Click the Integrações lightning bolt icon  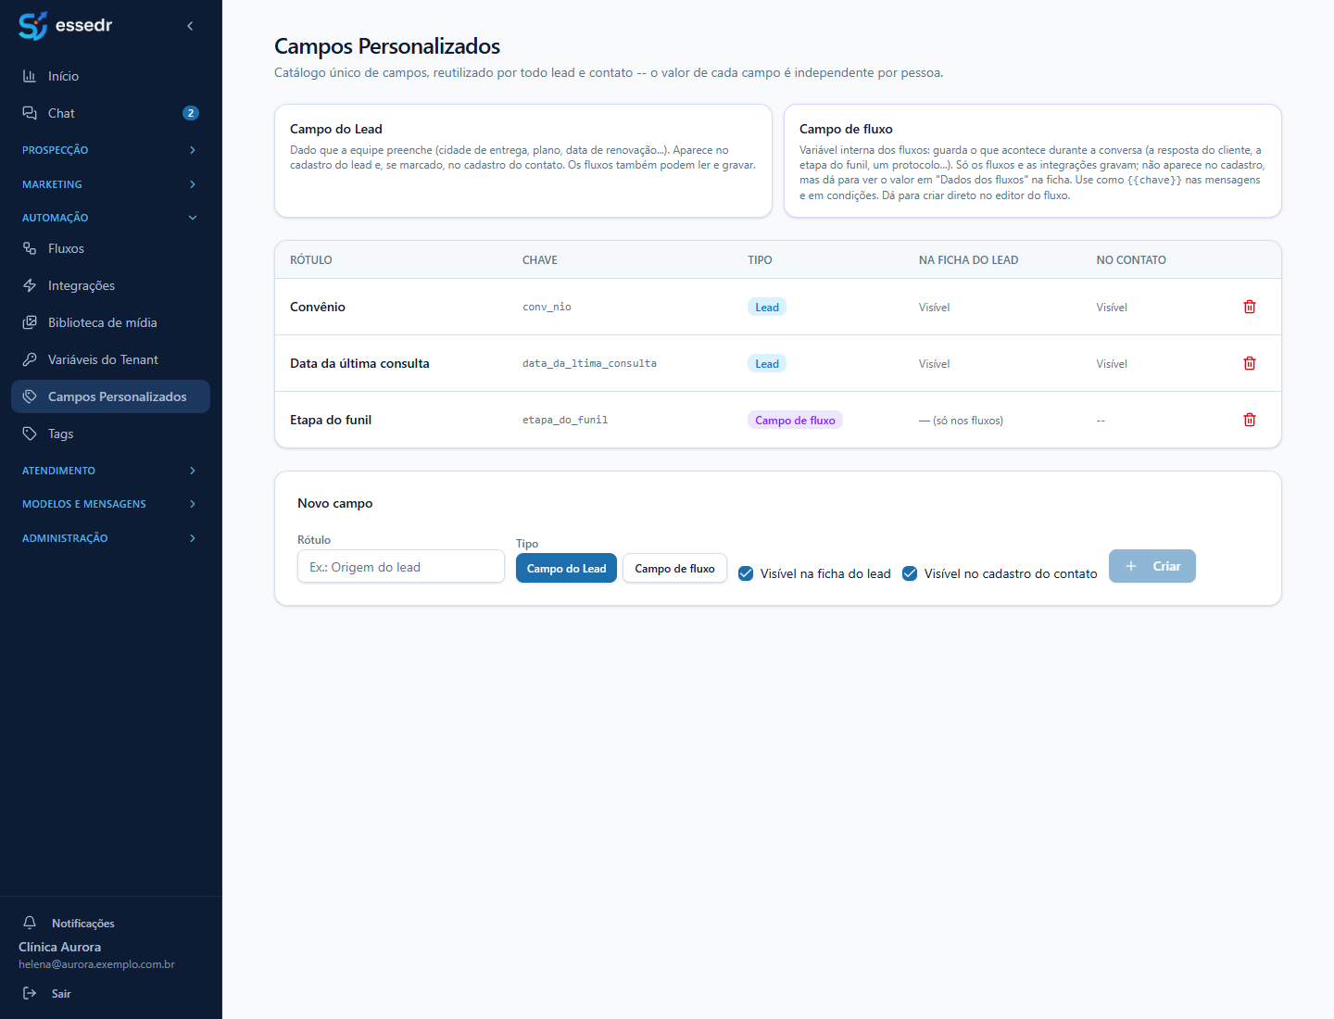pyautogui.click(x=30, y=285)
